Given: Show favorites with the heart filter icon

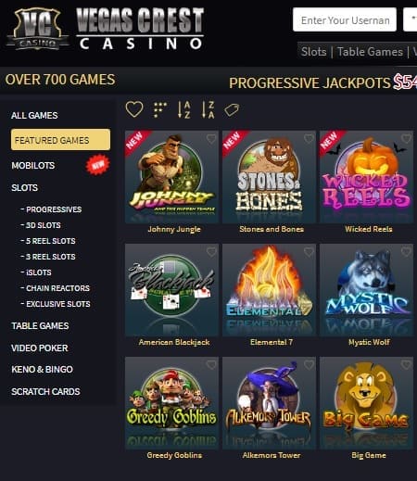Looking at the screenshot, I should point(134,109).
